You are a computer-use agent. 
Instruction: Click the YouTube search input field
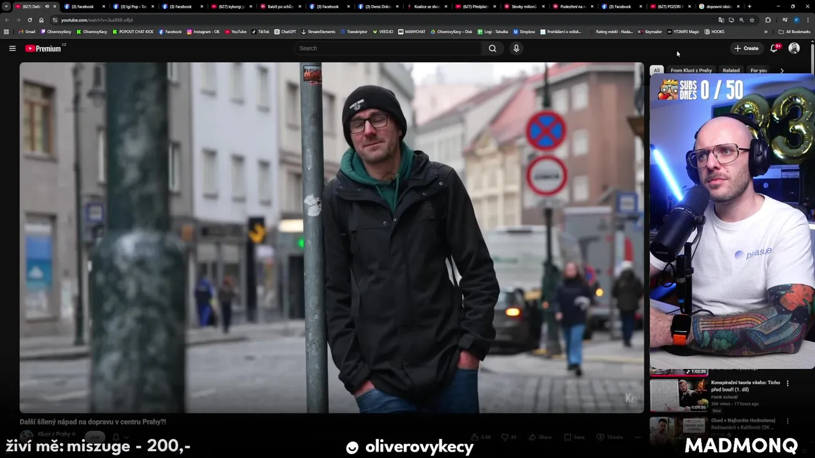tap(388, 48)
